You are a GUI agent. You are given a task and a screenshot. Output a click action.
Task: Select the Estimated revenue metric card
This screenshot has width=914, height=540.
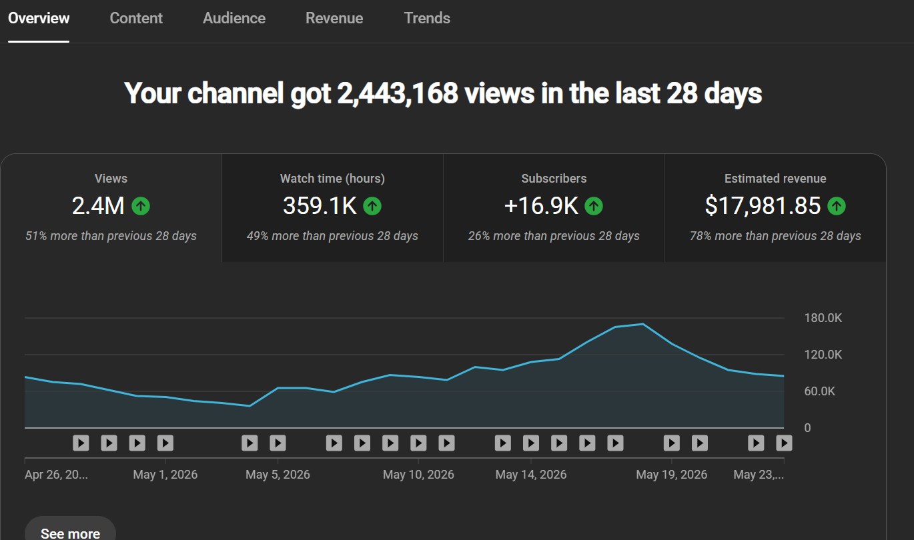pyautogui.click(x=775, y=208)
